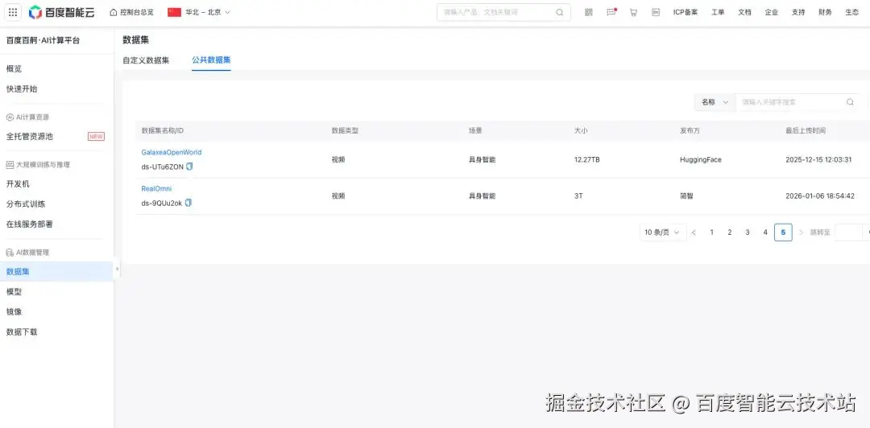Open 支持 in the top bar
Image resolution: width=870 pixels, height=428 pixels.
pyautogui.click(x=798, y=12)
